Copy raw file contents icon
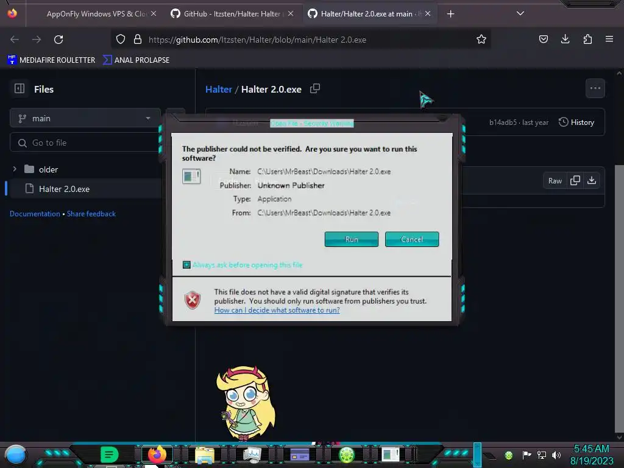The height and width of the screenshot is (468, 624). (575, 180)
